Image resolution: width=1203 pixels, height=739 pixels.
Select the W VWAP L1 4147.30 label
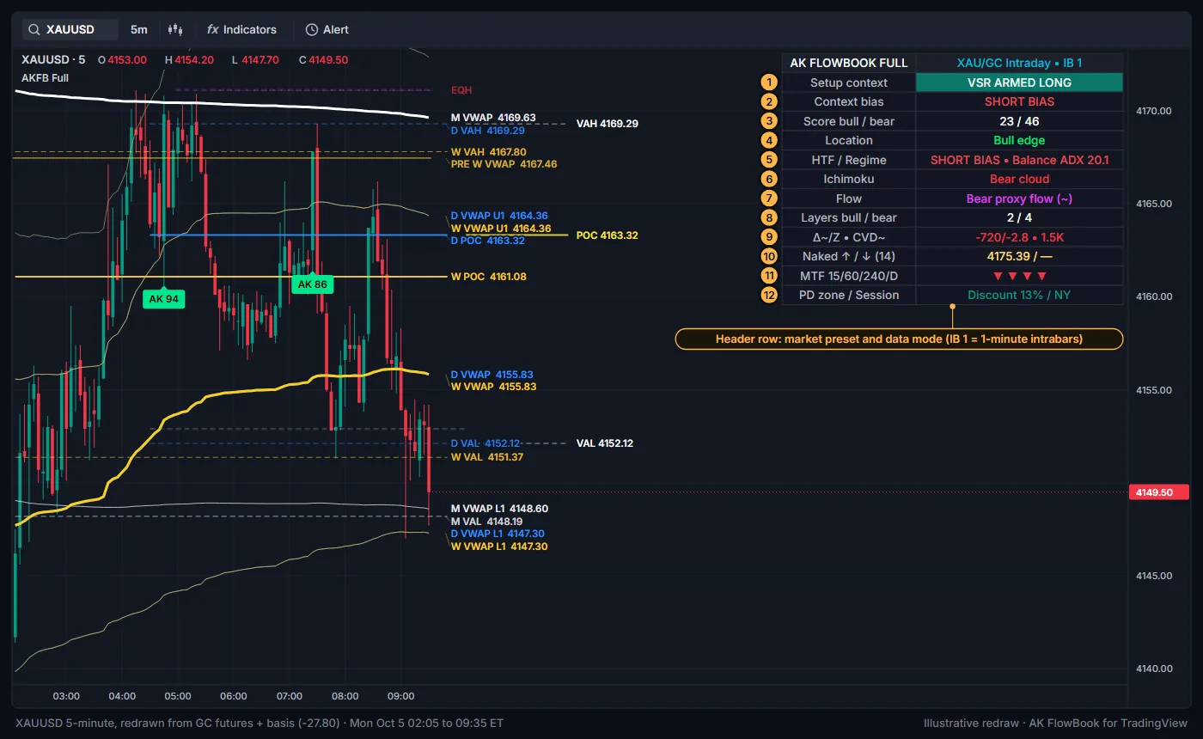(499, 547)
